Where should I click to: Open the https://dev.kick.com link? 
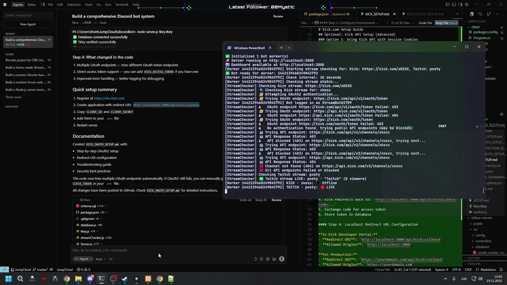109,98
